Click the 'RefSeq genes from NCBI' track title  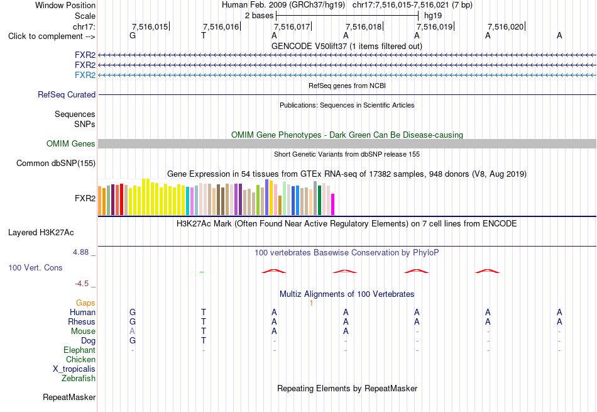pos(347,86)
